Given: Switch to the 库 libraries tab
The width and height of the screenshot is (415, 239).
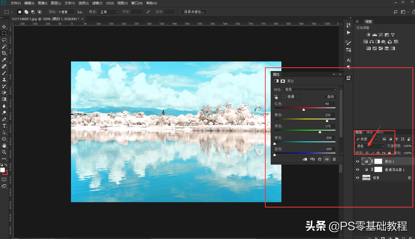Looking at the screenshot, I should (x=357, y=22).
